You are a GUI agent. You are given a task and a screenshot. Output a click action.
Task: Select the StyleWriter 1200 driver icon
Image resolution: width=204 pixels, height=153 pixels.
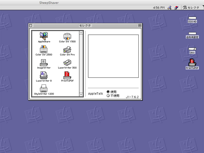(44, 88)
